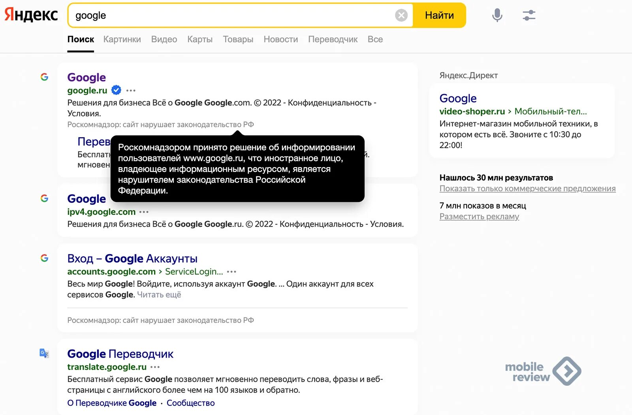Start voice search with microphone icon
The image size is (632, 415).
coord(497,15)
